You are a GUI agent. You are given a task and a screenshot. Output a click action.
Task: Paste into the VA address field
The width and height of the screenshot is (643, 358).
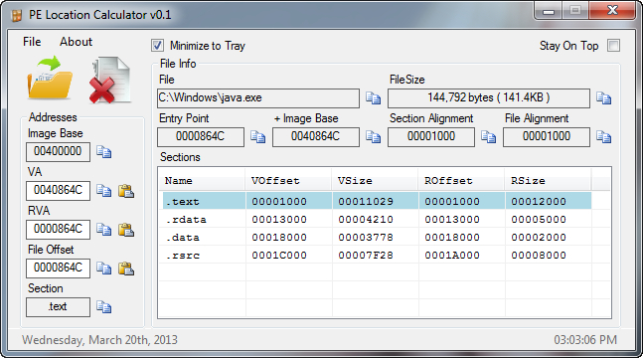point(126,191)
